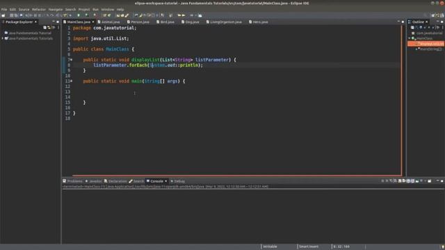Switch to the Person.java tab
Viewport: 445px width, 250px height.
click(138, 22)
